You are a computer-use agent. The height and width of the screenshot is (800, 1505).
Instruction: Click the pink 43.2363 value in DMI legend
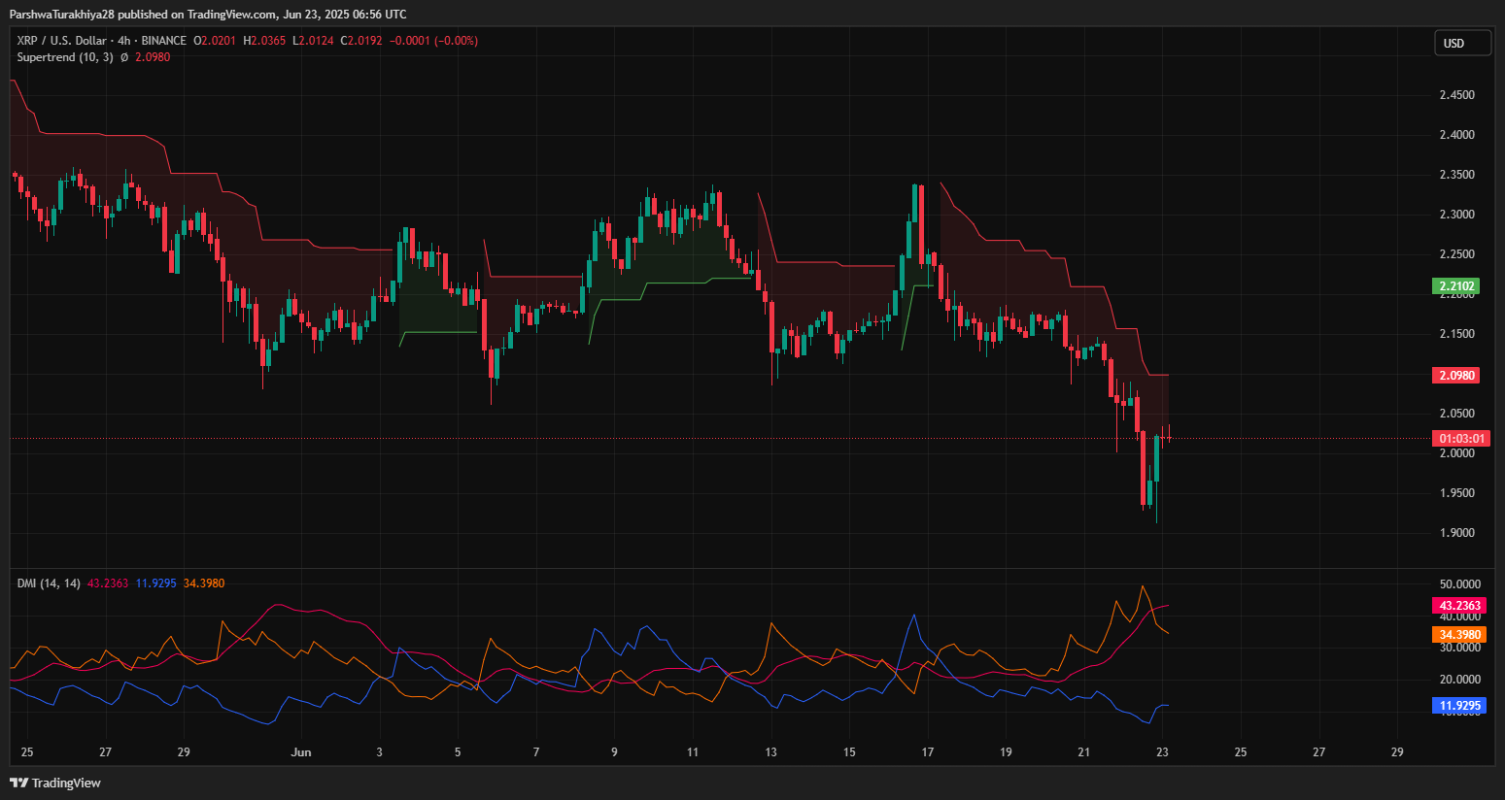tap(108, 583)
